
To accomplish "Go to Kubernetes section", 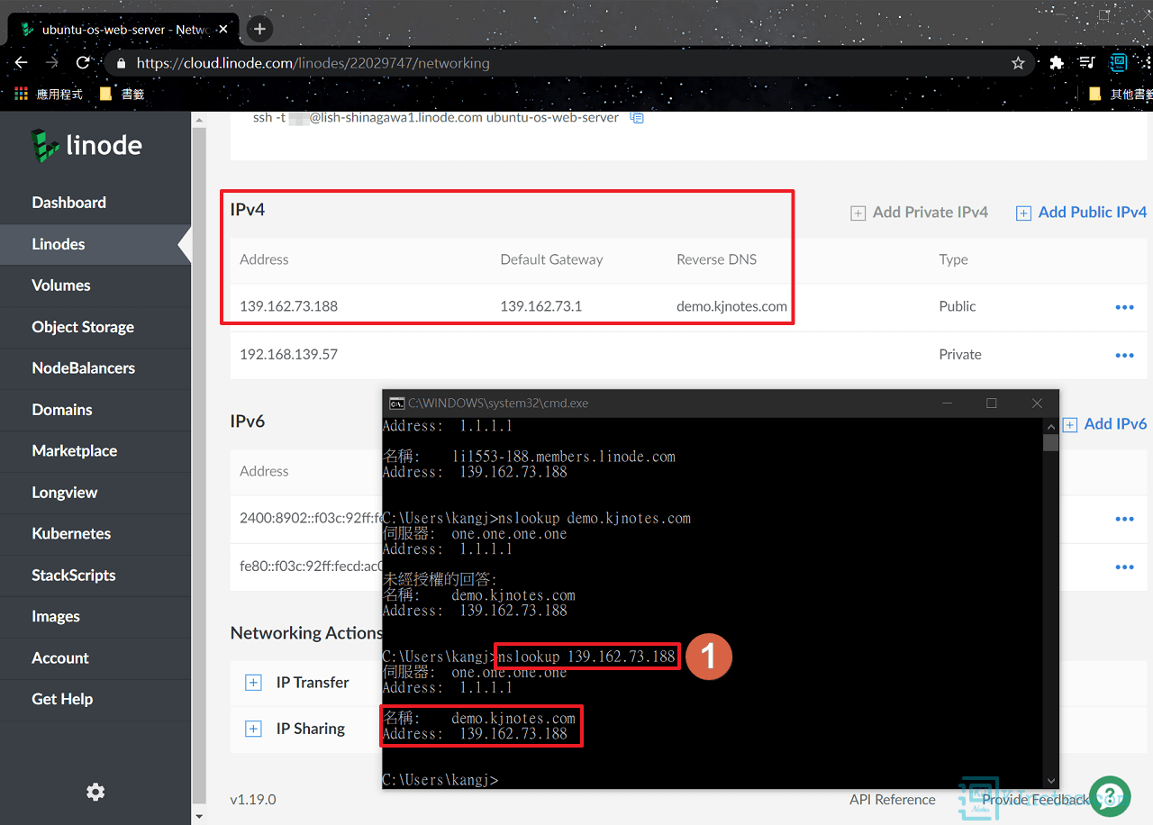I will coord(71,533).
